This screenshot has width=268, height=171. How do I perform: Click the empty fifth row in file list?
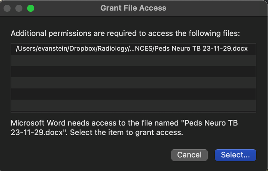(x=133, y=94)
